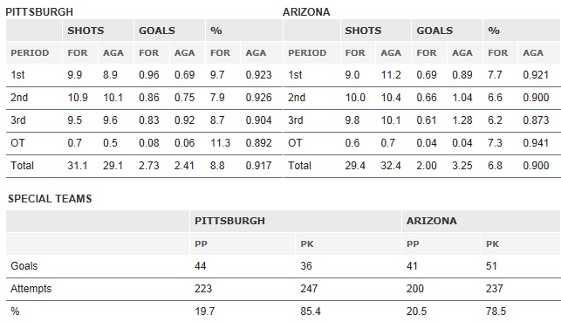The height and width of the screenshot is (322, 561).
Task: Select Arizona penalty kill percentage 78.5
Action: point(496,312)
